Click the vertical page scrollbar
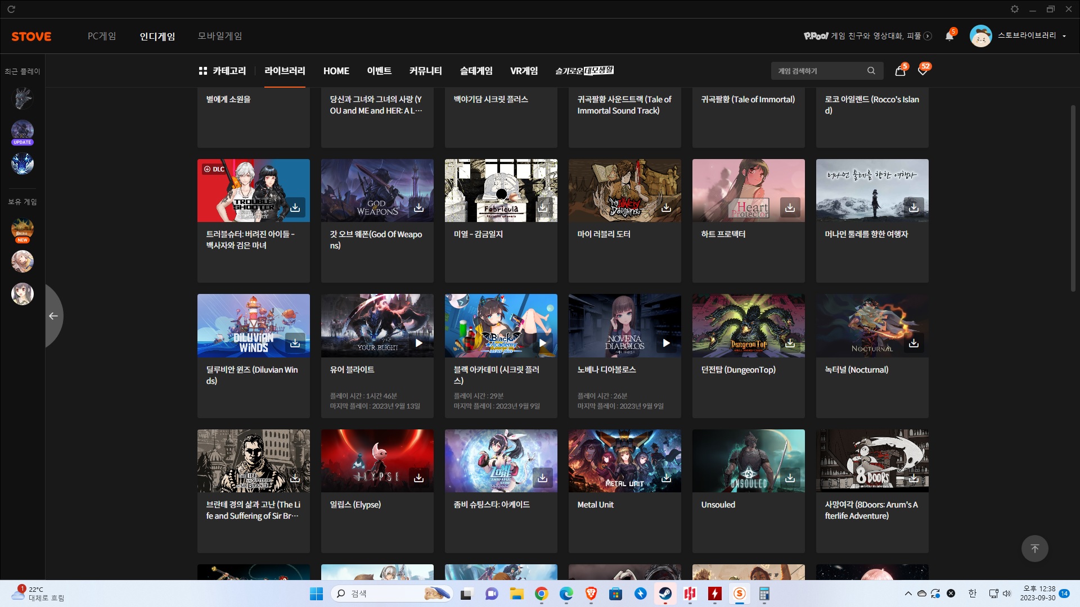 coord(1073,198)
